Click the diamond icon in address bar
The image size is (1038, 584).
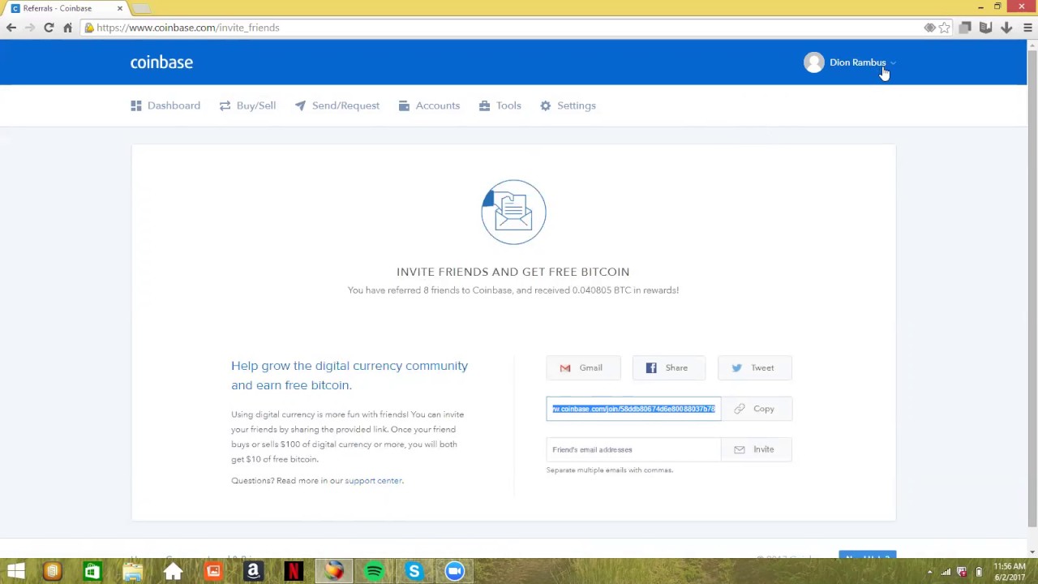[930, 28]
